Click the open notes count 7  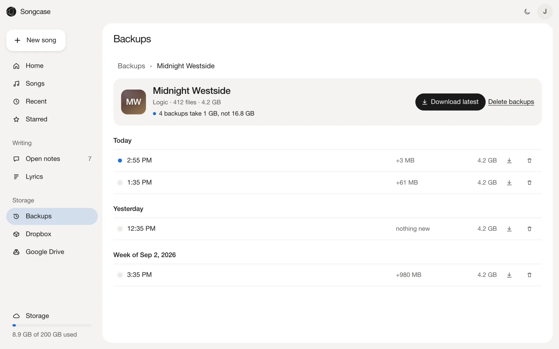click(x=90, y=159)
